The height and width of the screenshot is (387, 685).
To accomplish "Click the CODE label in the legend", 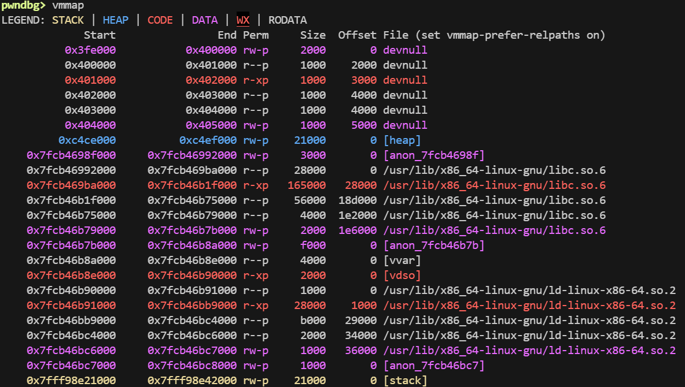I will tap(160, 20).
